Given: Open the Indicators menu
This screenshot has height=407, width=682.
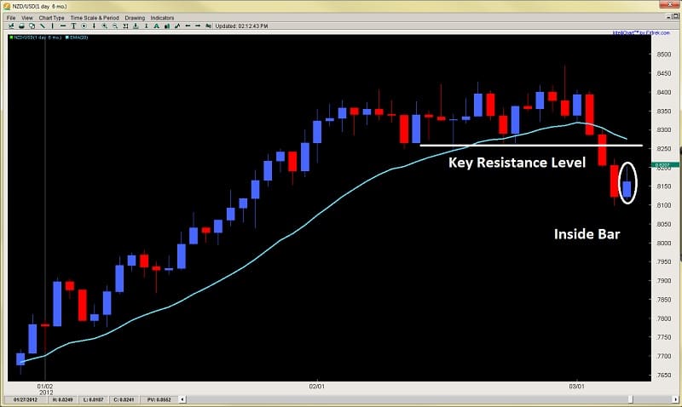Looking at the screenshot, I should point(162,18).
